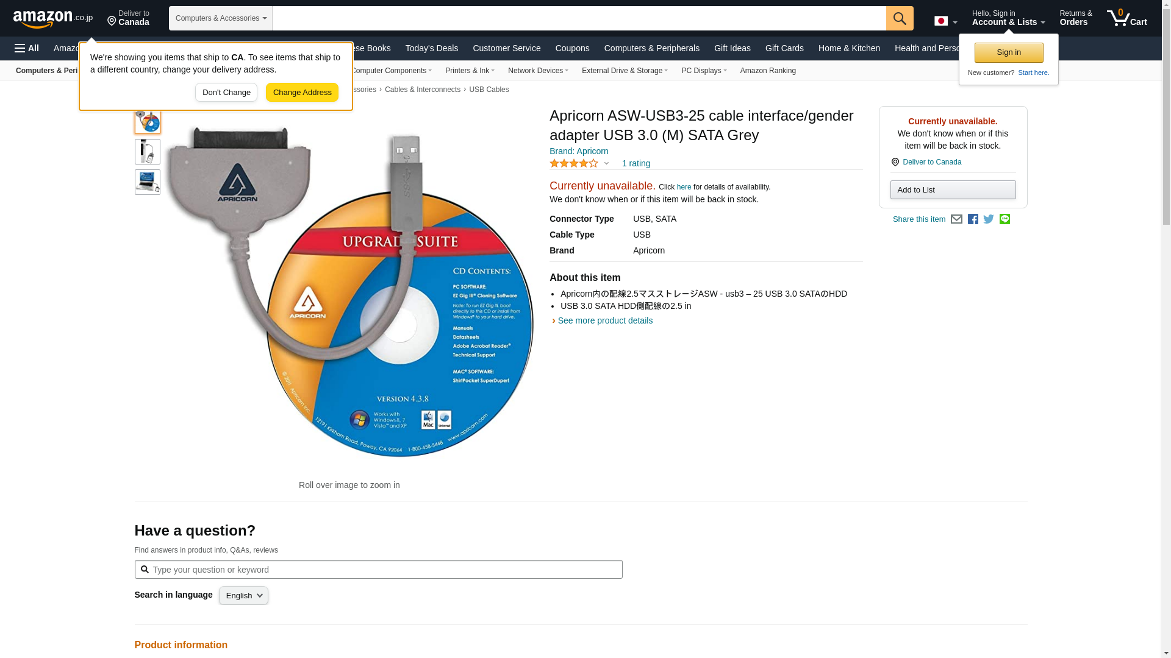Viewport: 1171px width, 658px height.
Task: Open Gift Cards navigation item
Action: point(784,48)
